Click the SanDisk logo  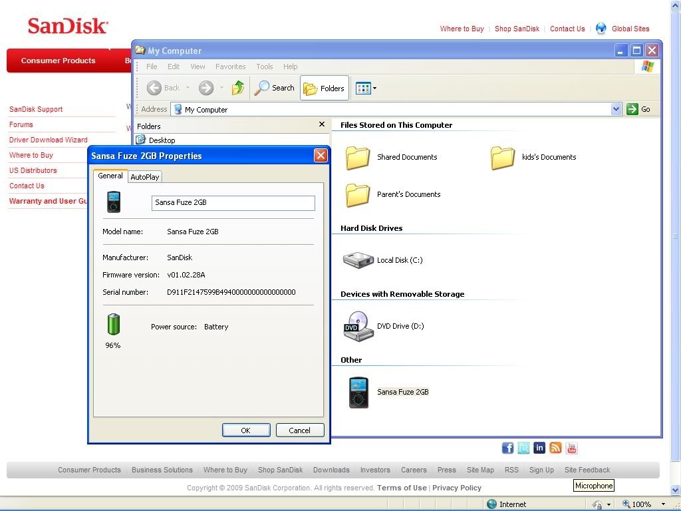[x=68, y=26]
